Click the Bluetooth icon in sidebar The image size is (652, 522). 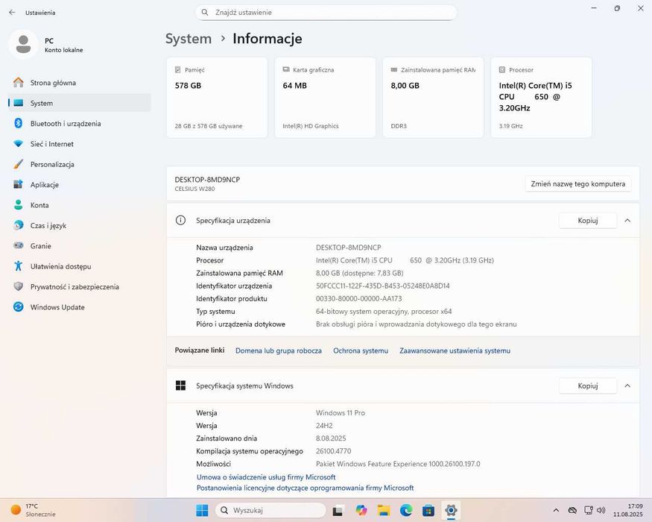coord(19,123)
